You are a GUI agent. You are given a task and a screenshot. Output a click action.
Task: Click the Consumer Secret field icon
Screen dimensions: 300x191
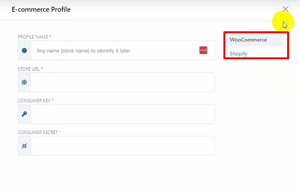tap(24, 146)
